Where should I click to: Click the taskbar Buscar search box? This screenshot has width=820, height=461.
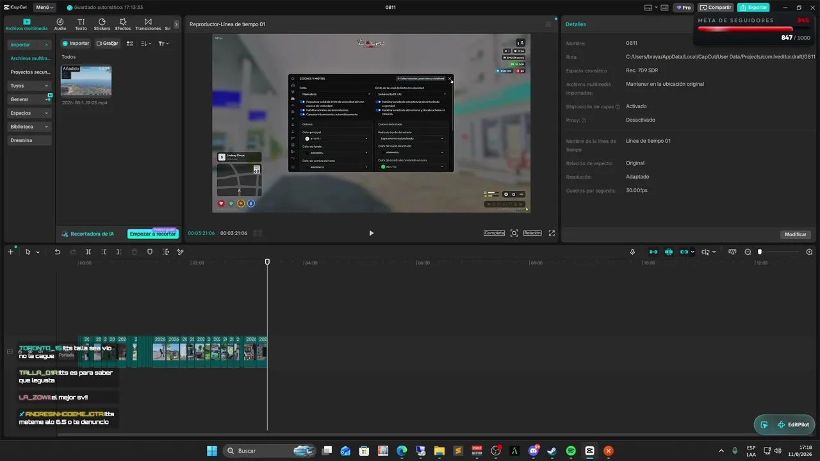(270, 451)
